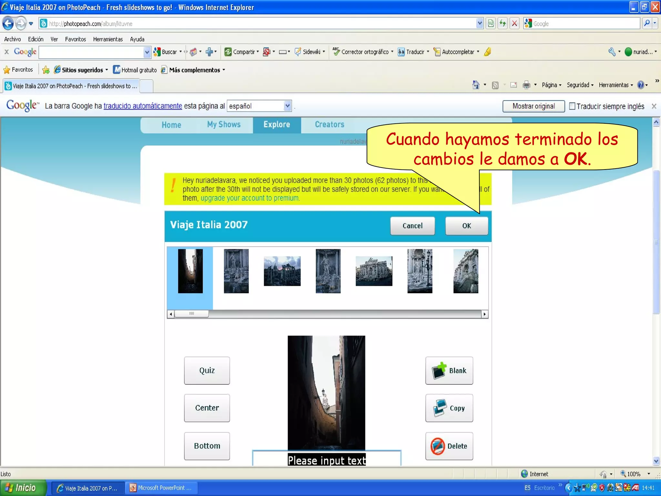Switch to the My Shows tab
This screenshot has height=496, width=661.
point(224,125)
